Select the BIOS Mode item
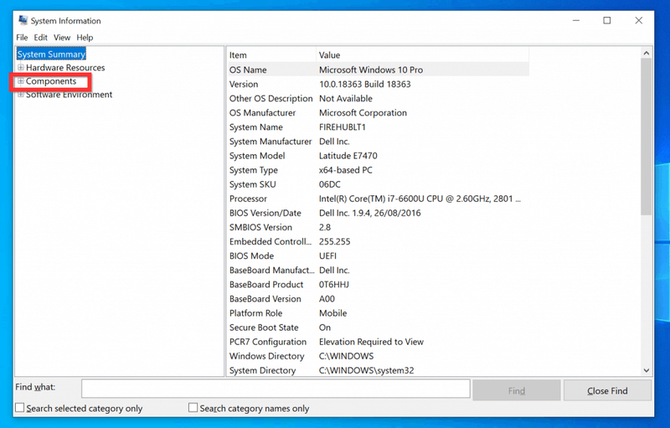This screenshot has height=428, width=670. point(252,255)
